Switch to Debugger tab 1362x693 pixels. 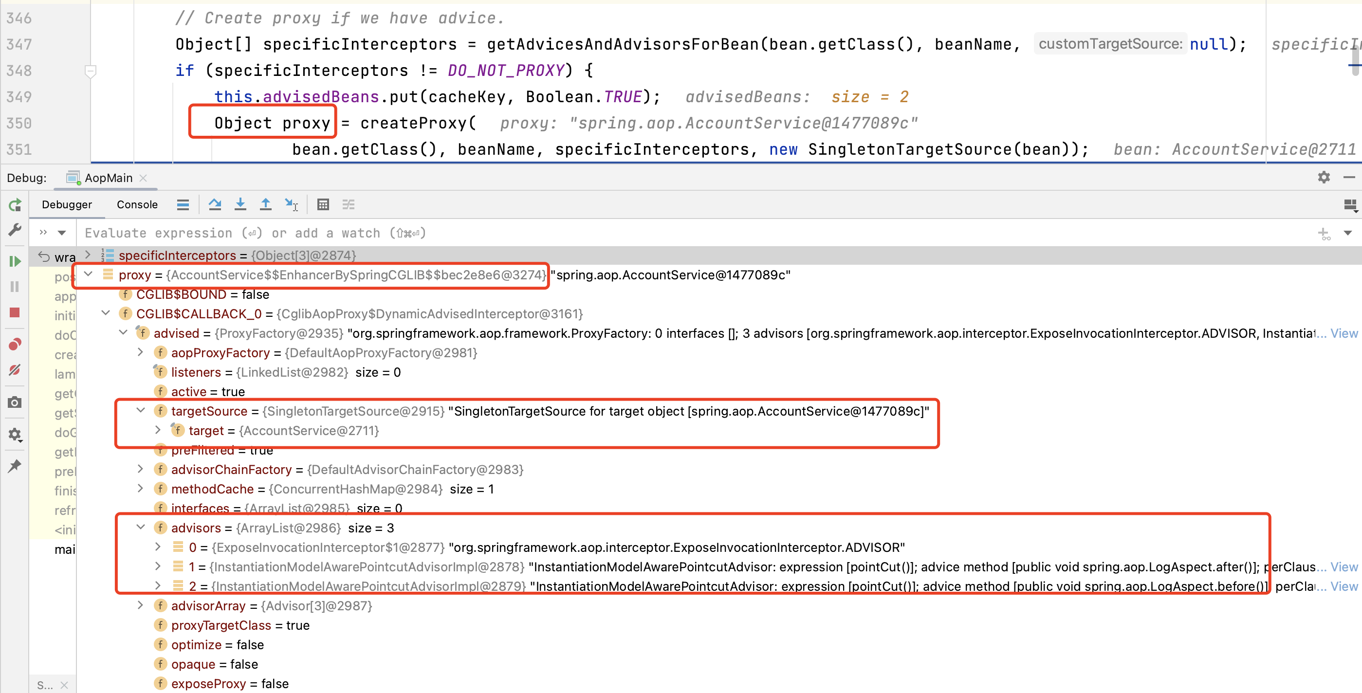coord(67,204)
